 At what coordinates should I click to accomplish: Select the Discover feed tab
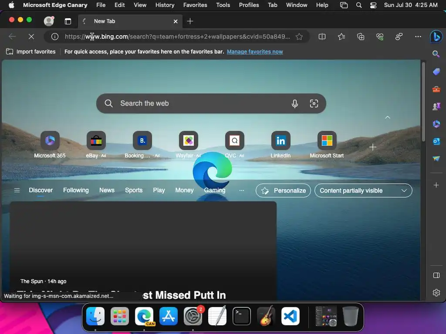coord(41,190)
